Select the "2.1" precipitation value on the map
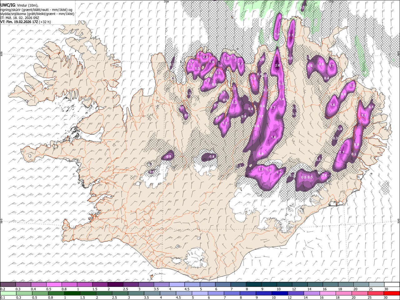Screen dimensions: 400x300 click(x=291, y=35)
